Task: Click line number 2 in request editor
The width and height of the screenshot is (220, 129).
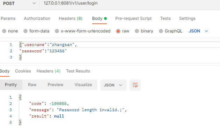Action: [11, 51]
